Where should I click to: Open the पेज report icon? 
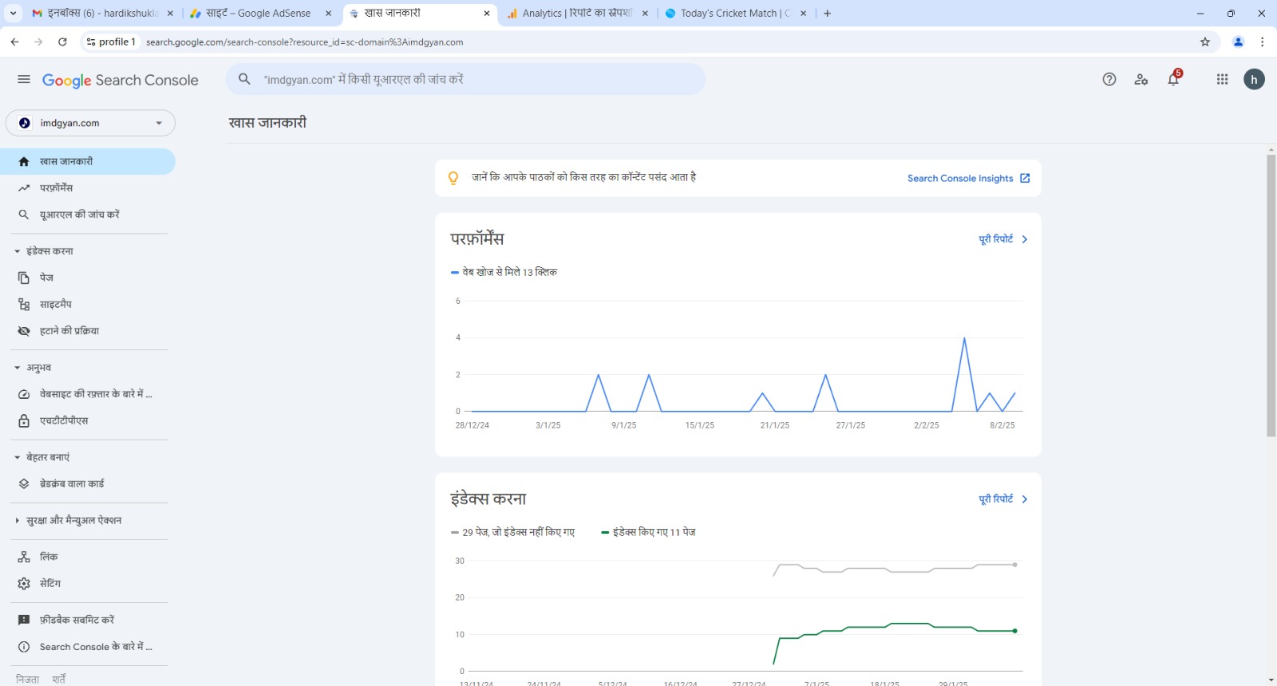pyautogui.click(x=24, y=278)
